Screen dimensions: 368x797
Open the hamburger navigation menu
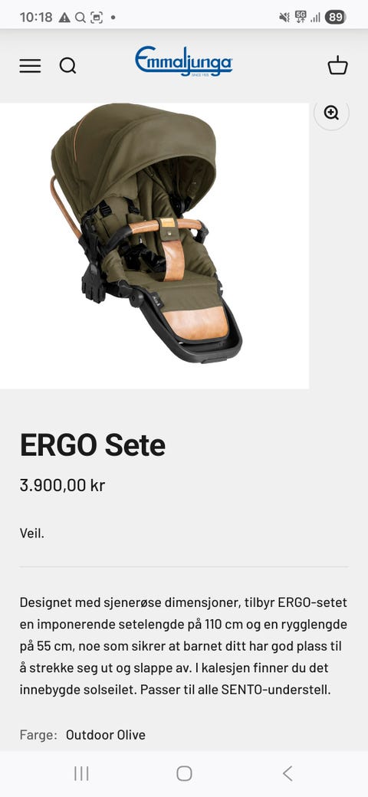point(31,66)
